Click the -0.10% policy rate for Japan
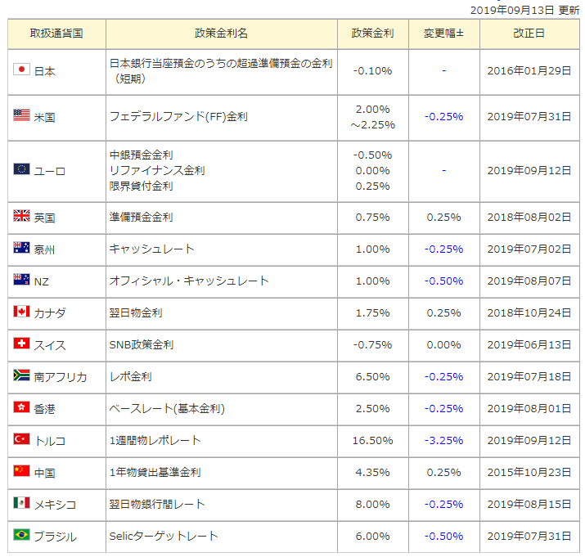Viewport: 585px width, 557px height. [x=373, y=71]
